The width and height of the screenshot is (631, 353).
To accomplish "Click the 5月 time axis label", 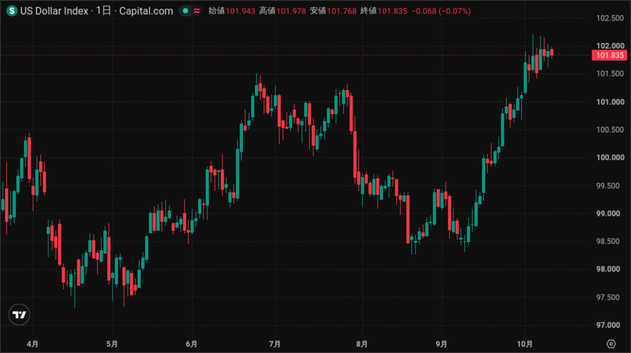I will pyautogui.click(x=112, y=344).
